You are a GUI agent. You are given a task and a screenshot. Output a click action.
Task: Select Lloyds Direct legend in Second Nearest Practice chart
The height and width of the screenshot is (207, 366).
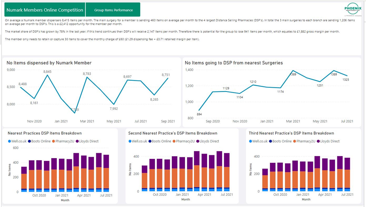click(208, 141)
